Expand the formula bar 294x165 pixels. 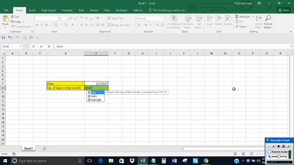(x=291, y=46)
